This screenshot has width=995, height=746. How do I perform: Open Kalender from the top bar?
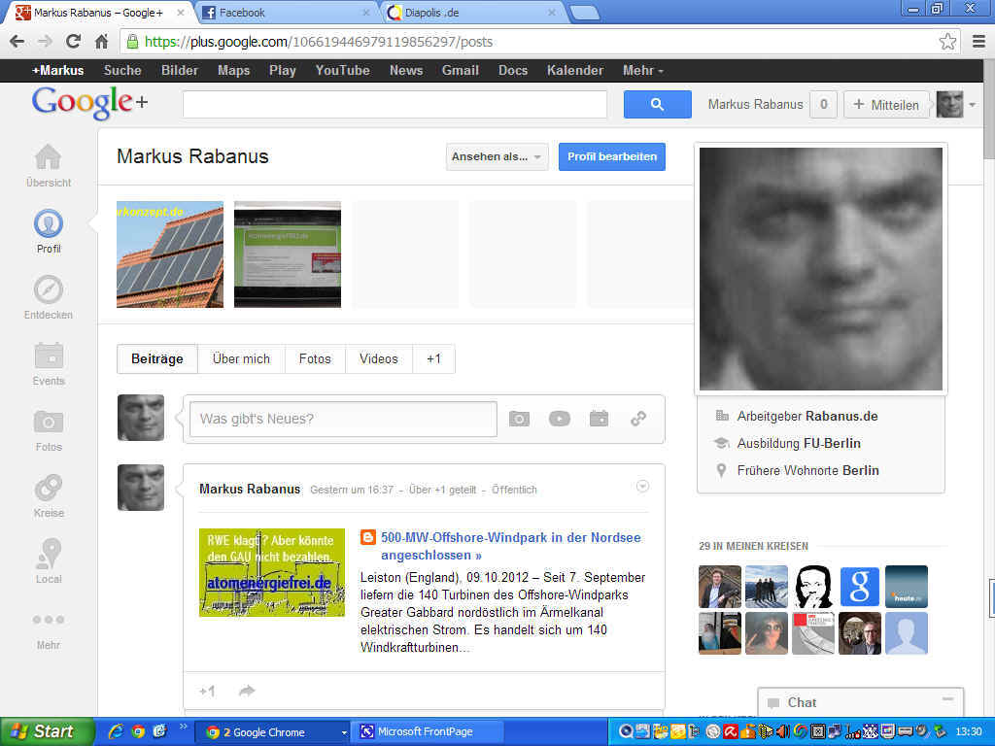tap(575, 70)
